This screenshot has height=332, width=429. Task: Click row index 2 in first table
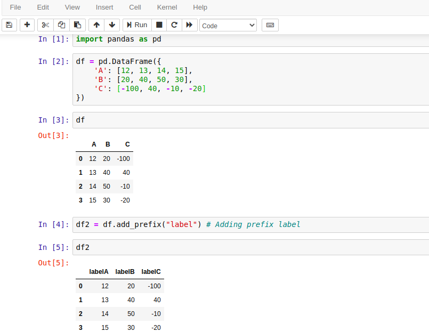(80, 187)
